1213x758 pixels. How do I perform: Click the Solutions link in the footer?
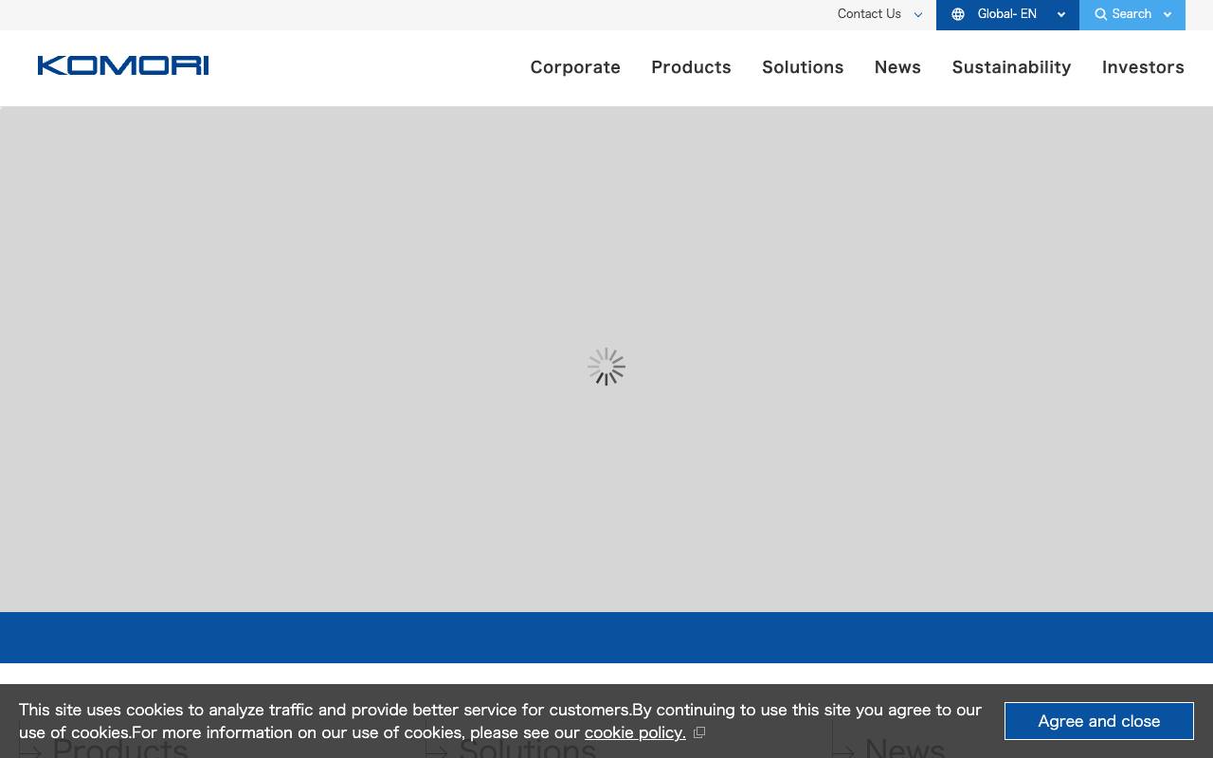pyautogui.click(x=527, y=749)
